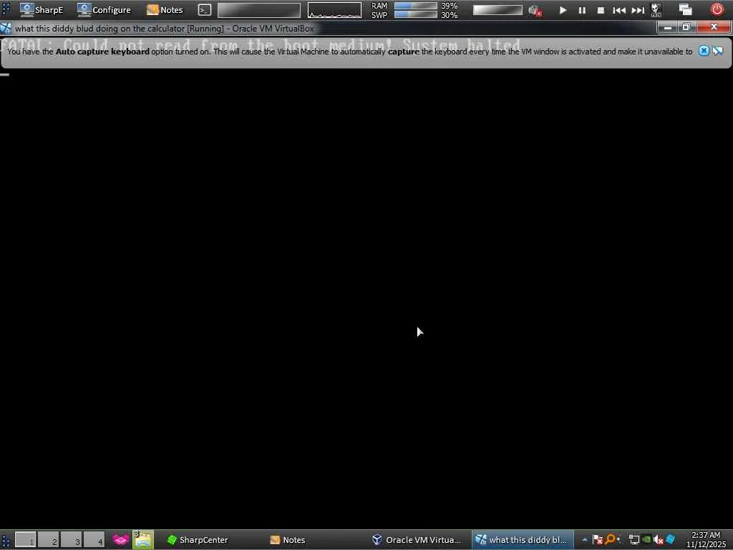Restore the VirtualBox VM window size
The height and width of the screenshot is (550, 733).
tap(686, 28)
